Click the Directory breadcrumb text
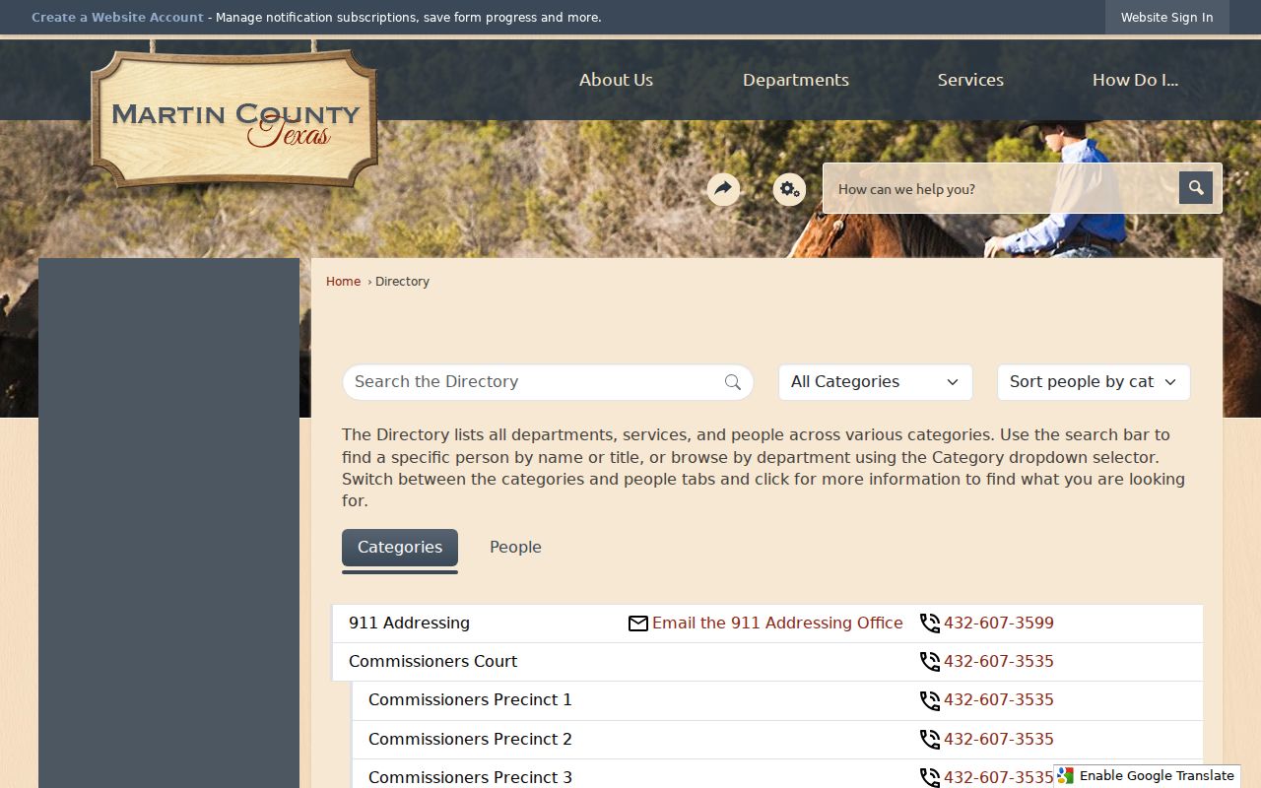Image resolution: width=1261 pixels, height=788 pixels. coord(402,282)
